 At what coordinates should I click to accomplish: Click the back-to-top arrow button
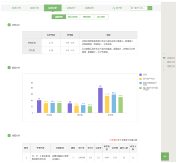[165, 156]
